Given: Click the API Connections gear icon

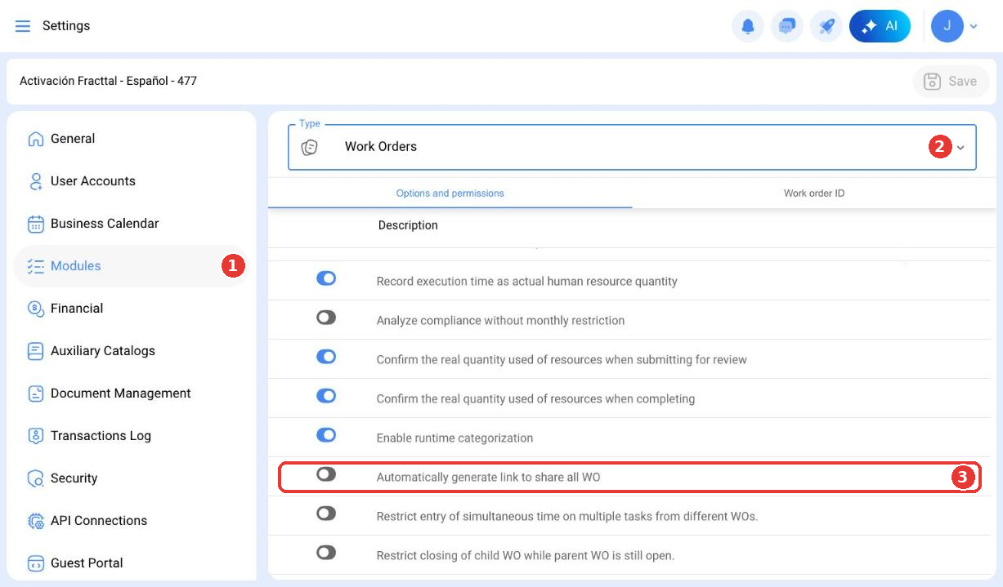Looking at the screenshot, I should click(x=35, y=521).
